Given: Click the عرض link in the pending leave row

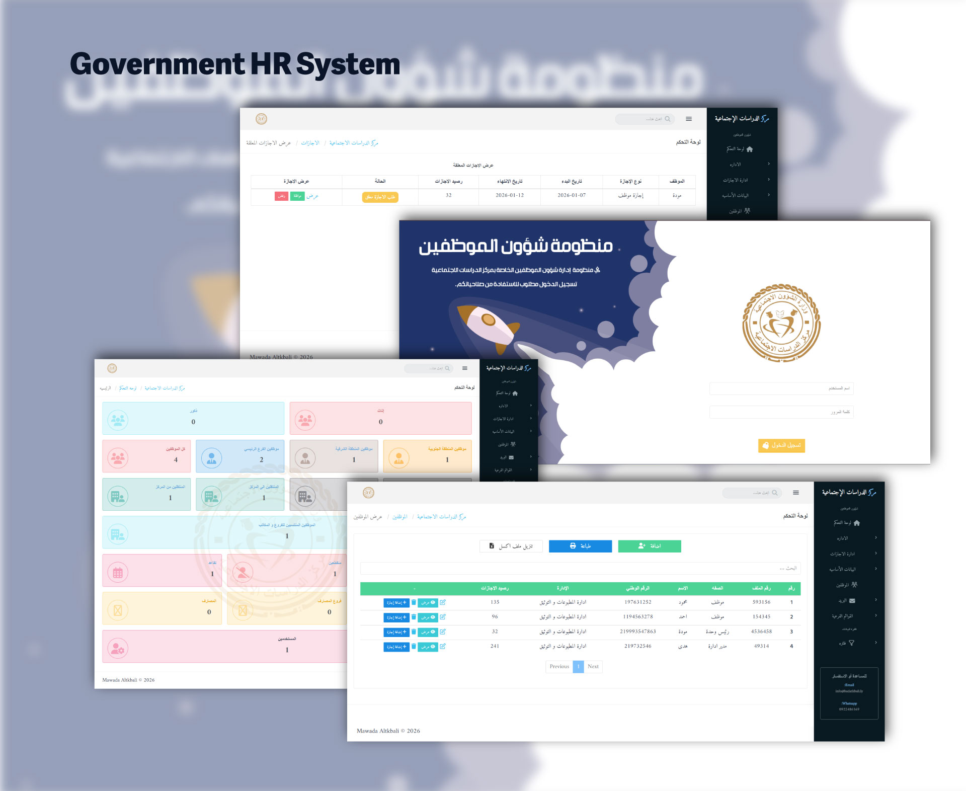Looking at the screenshot, I should pos(312,196).
